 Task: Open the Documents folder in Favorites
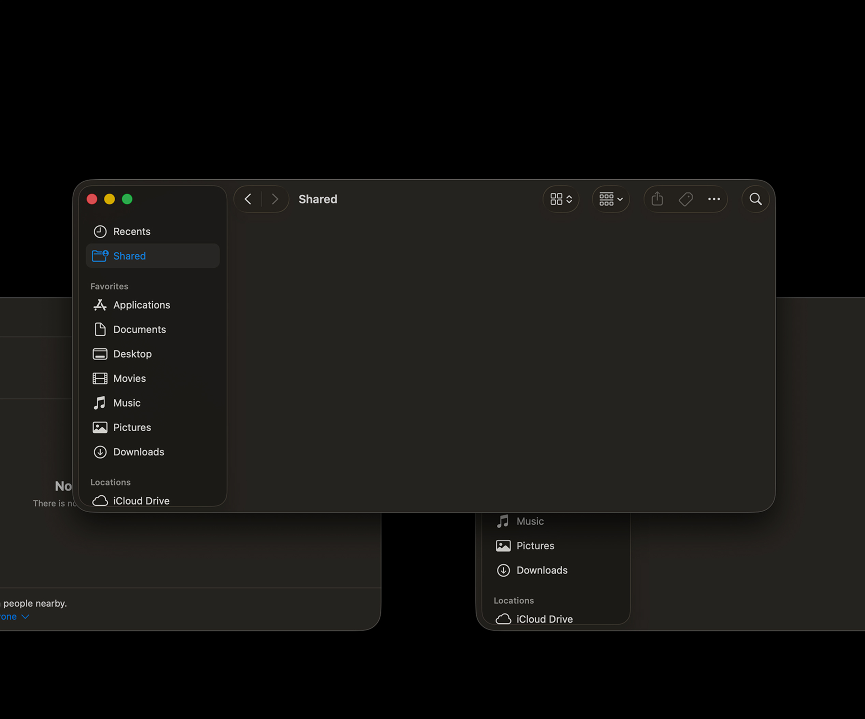[x=140, y=329]
